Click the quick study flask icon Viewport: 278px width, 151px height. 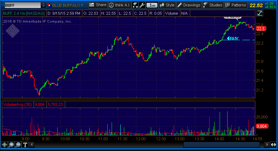(135, 5)
